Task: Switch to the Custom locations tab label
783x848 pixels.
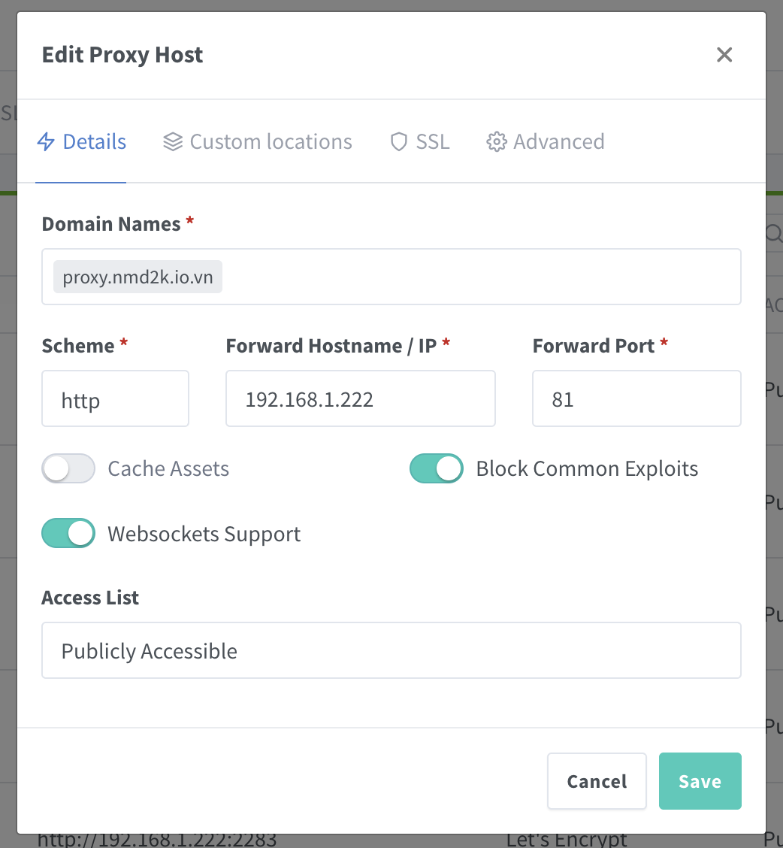Action: (x=271, y=142)
